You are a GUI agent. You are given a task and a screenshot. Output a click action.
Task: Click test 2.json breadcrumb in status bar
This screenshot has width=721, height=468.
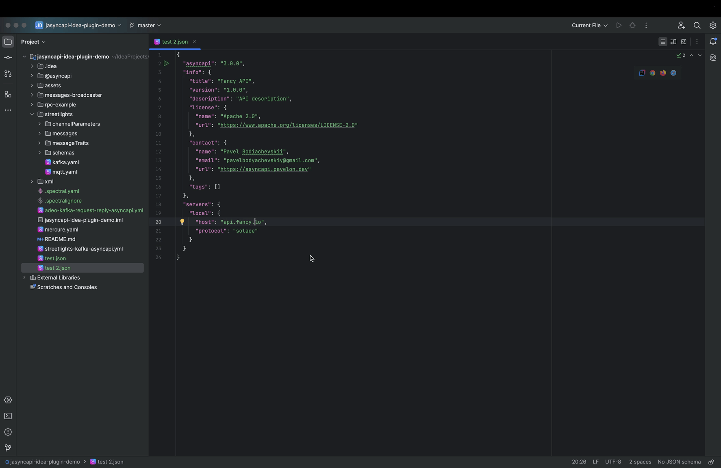[106, 462]
